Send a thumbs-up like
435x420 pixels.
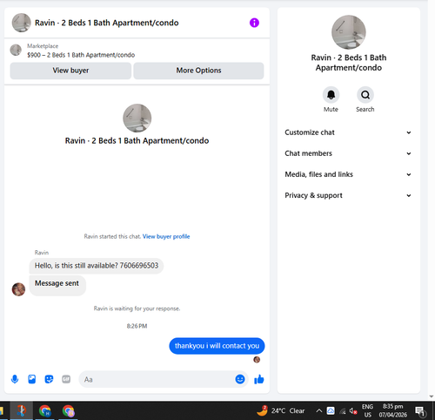(x=259, y=379)
